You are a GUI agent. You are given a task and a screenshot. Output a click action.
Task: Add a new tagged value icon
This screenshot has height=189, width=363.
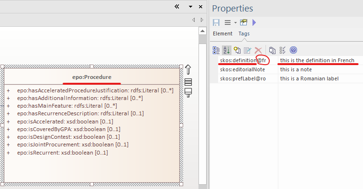tap(237, 50)
